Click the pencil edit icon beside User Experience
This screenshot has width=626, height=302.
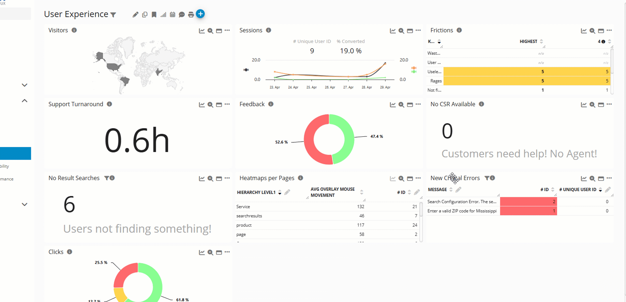[135, 15]
